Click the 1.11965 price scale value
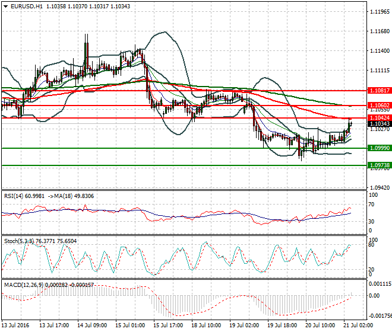The height and width of the screenshot is (332, 392). coord(380,11)
